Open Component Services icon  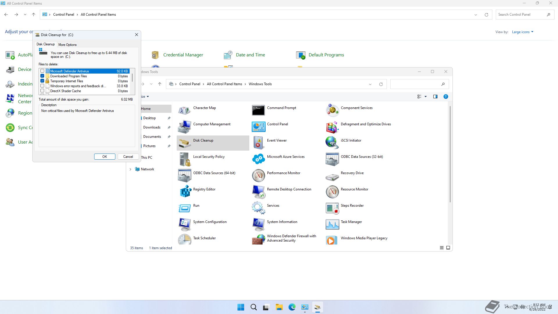click(x=332, y=110)
